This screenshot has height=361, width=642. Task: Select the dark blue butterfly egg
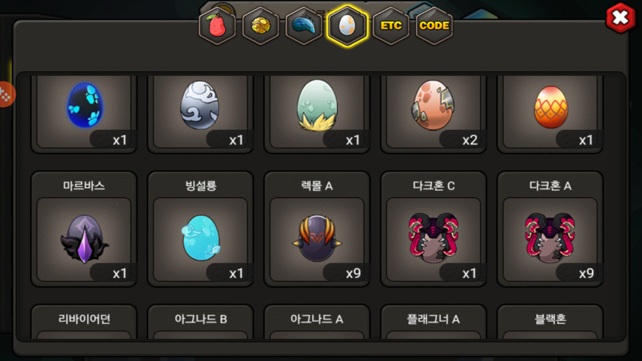84,112
